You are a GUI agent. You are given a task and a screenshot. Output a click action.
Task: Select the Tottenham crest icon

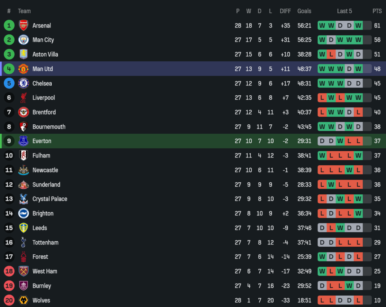24,243
